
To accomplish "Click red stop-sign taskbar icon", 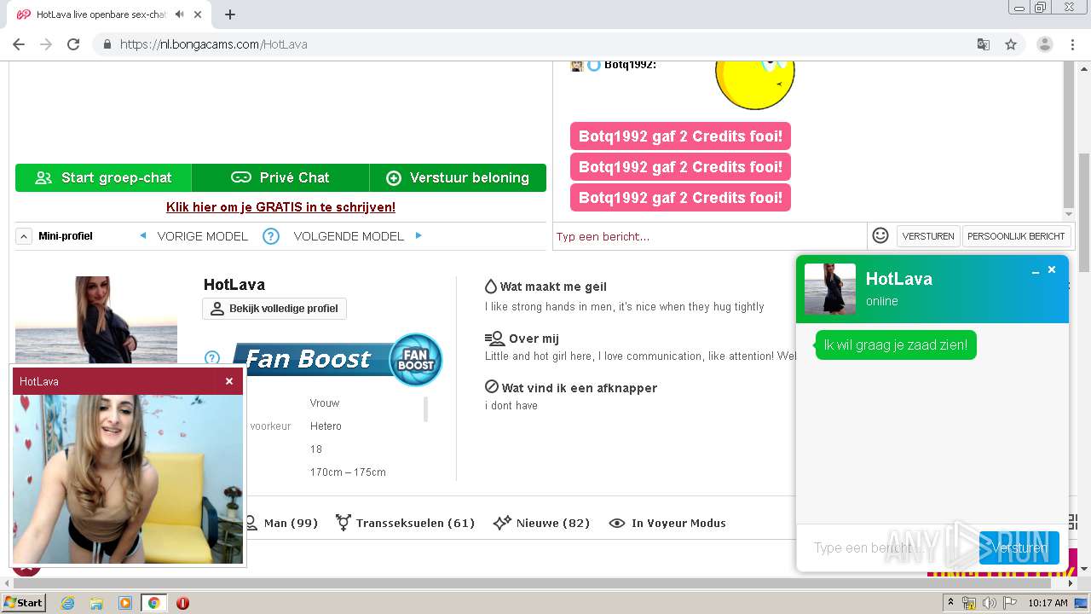I will tap(182, 603).
